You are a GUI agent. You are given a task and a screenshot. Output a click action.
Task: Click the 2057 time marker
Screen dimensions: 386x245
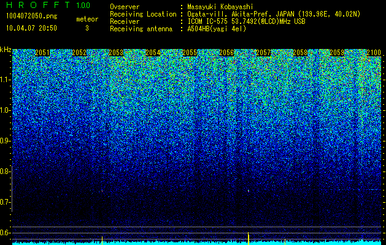[x=263, y=53]
